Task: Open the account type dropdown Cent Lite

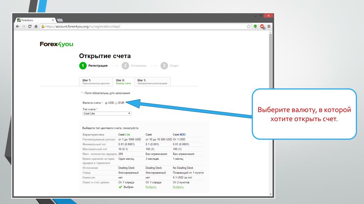Action: click(107, 114)
